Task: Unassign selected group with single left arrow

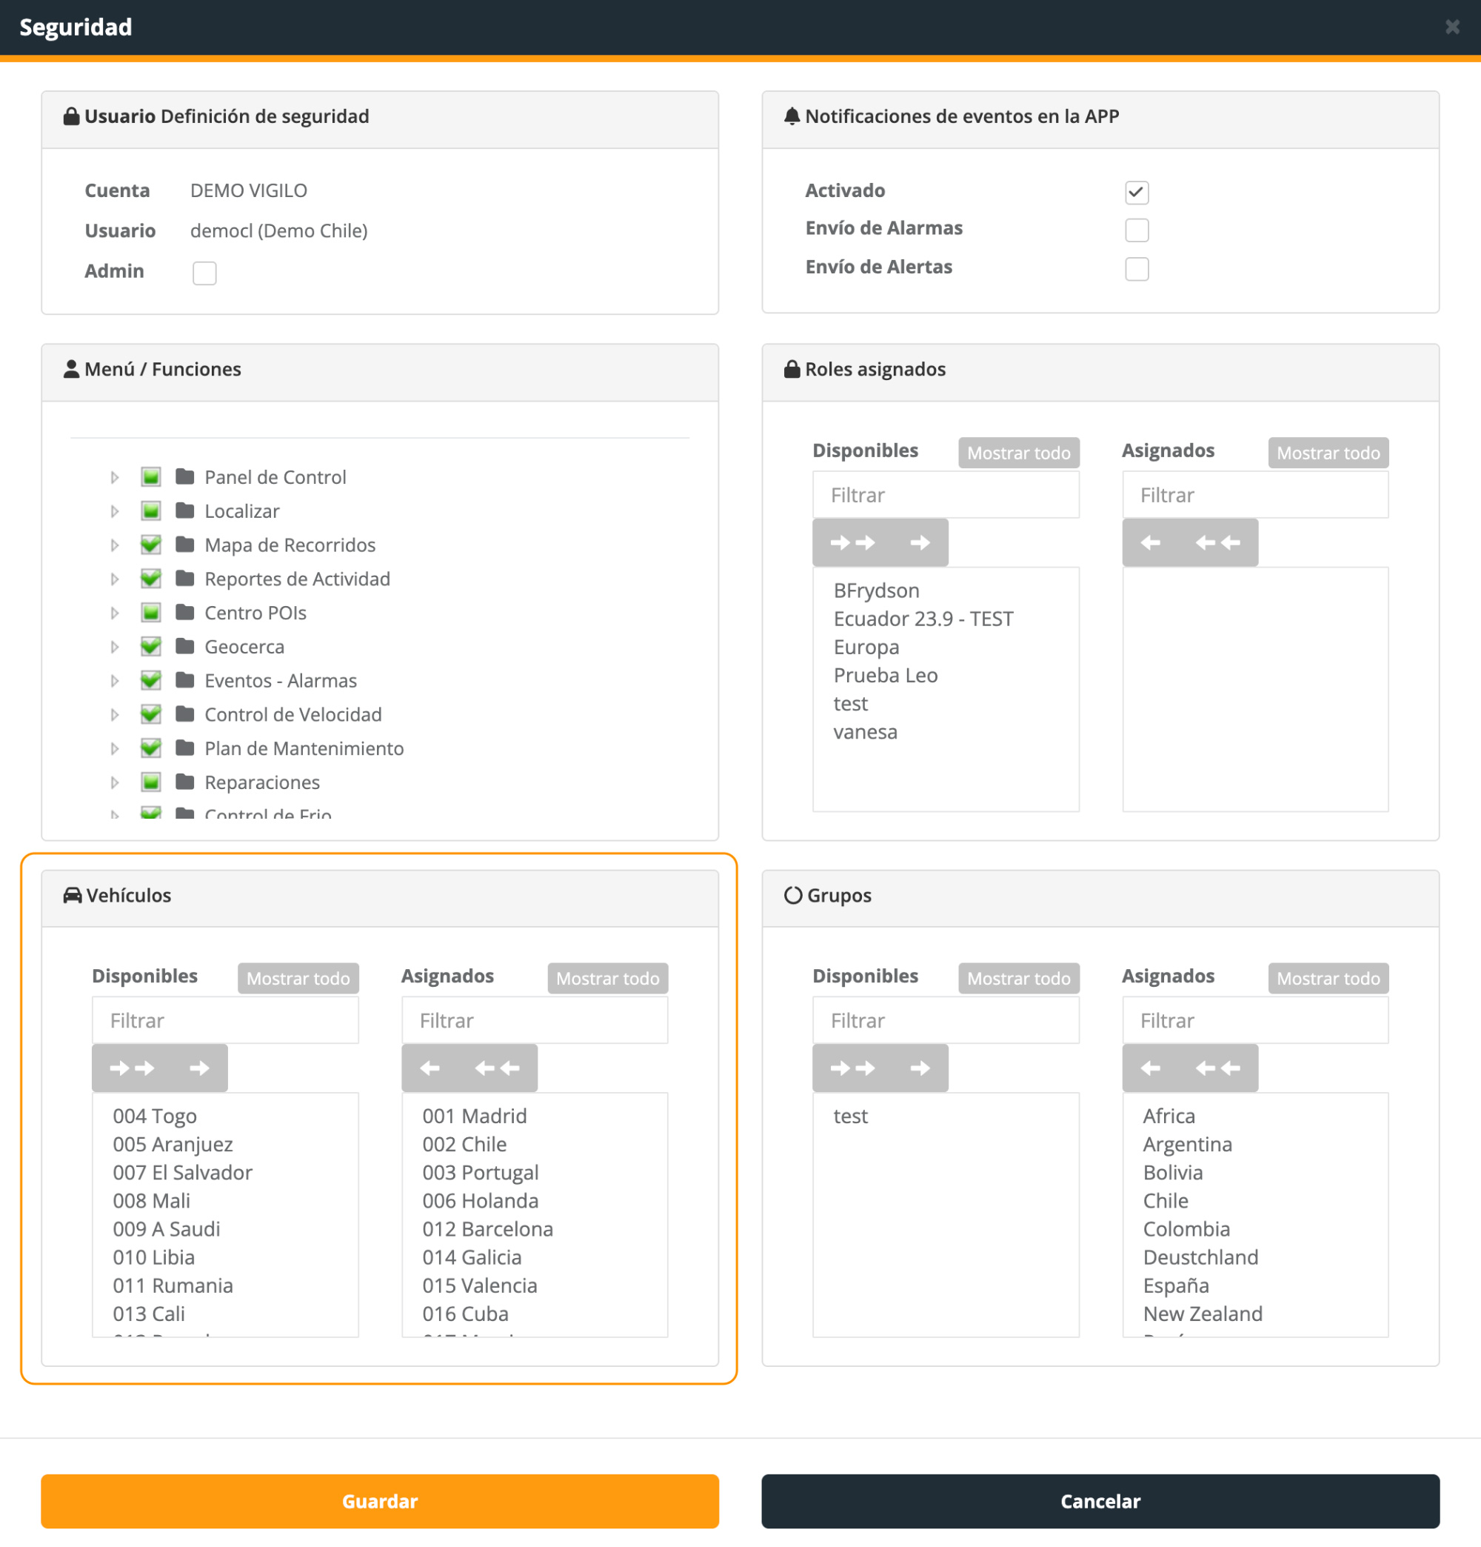Action: [1151, 1068]
